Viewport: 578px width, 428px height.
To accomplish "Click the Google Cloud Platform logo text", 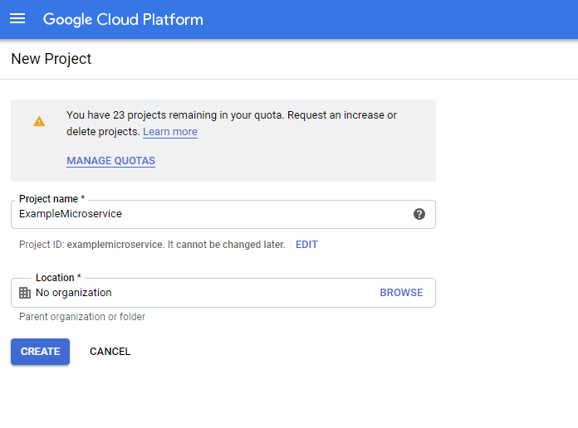I will pos(123,19).
